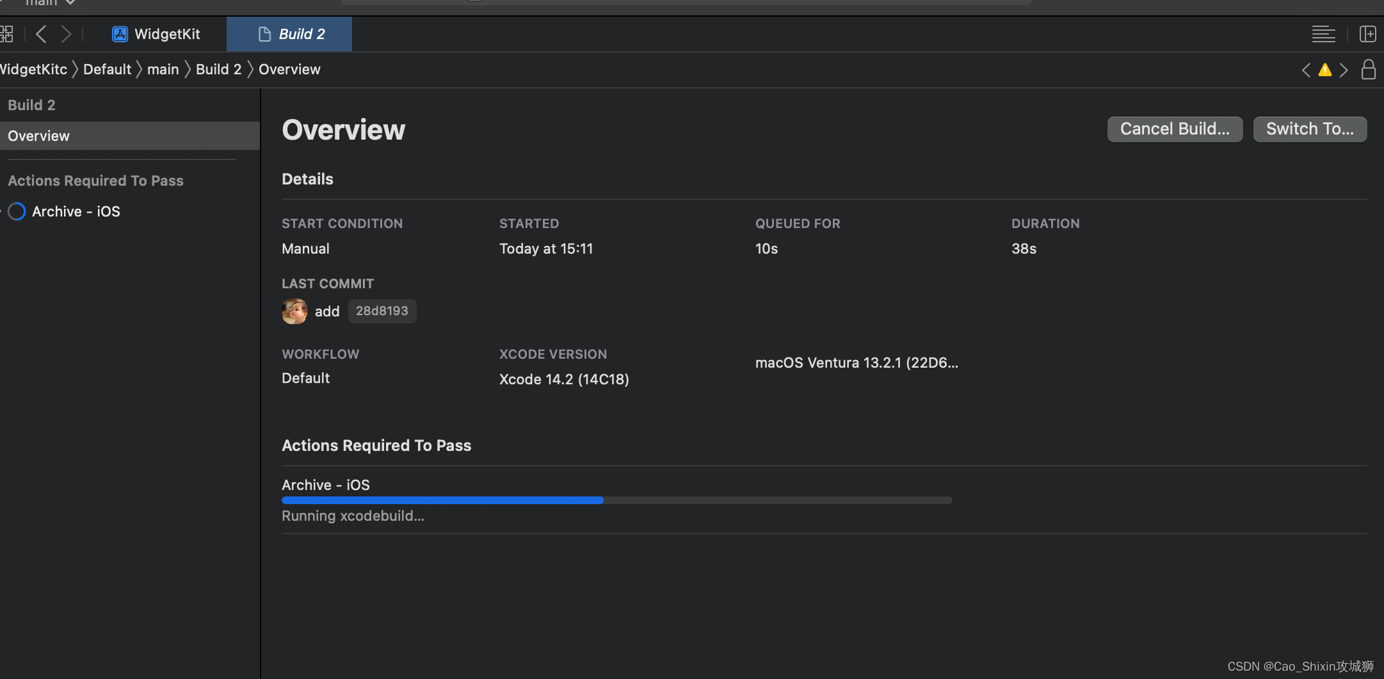Click main in the breadcrumb path
The width and height of the screenshot is (1384, 679).
[163, 69]
